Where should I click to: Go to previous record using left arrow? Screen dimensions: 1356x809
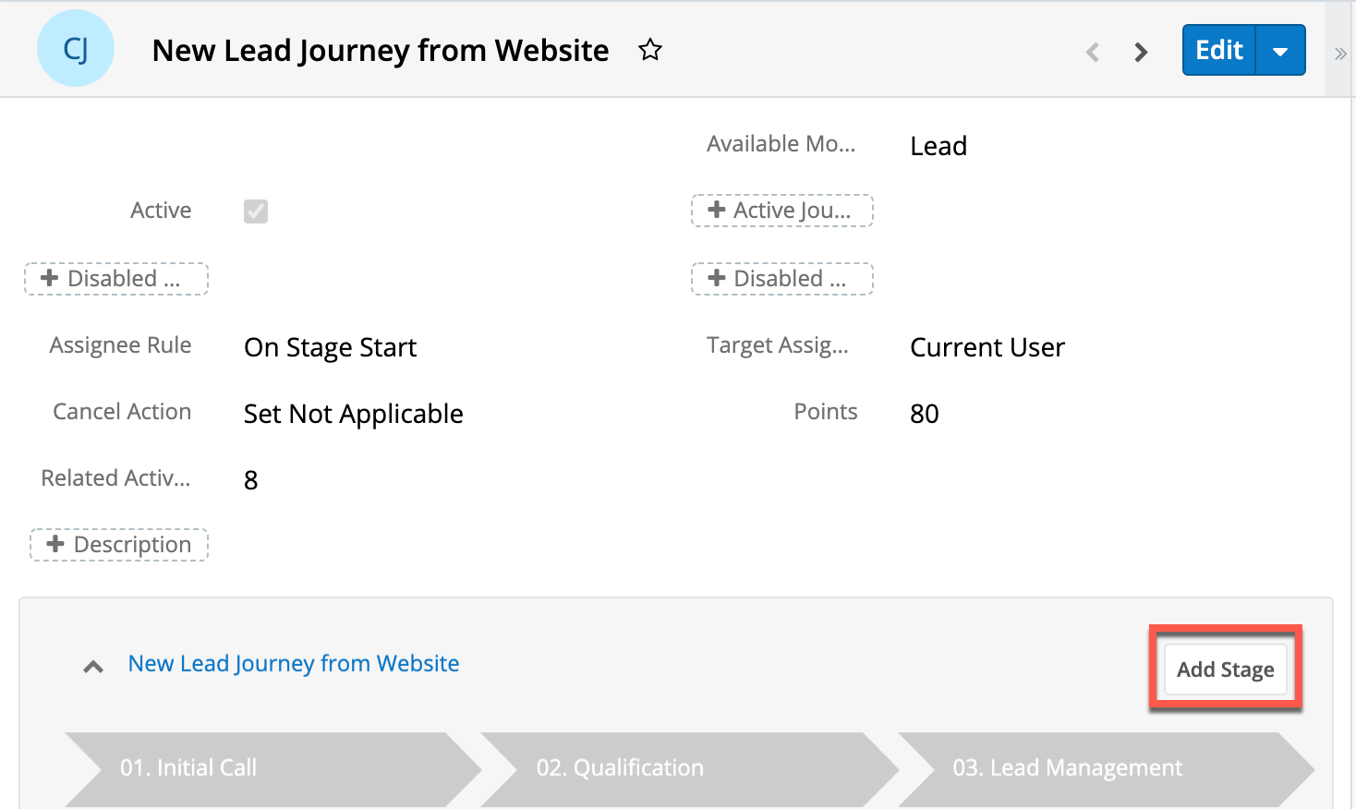1093,52
